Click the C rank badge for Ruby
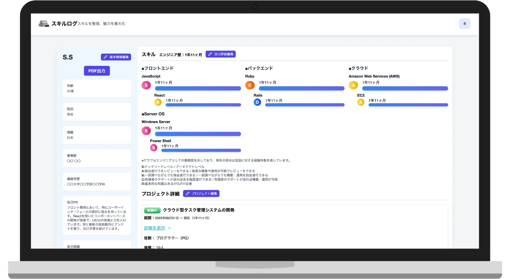The height and width of the screenshot is (279, 512). click(x=250, y=85)
